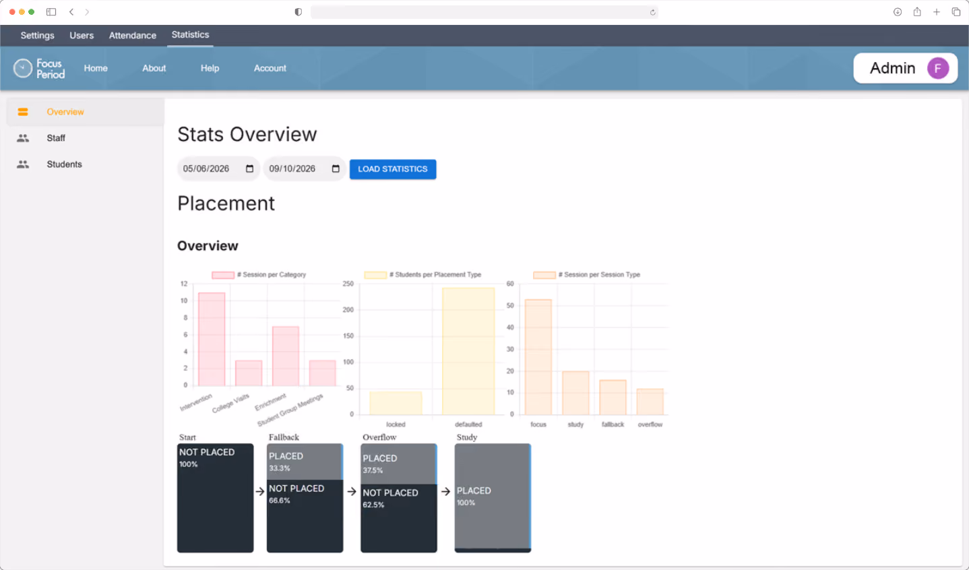The width and height of the screenshot is (969, 570).
Task: Open the Account menu link
Action: (x=270, y=68)
